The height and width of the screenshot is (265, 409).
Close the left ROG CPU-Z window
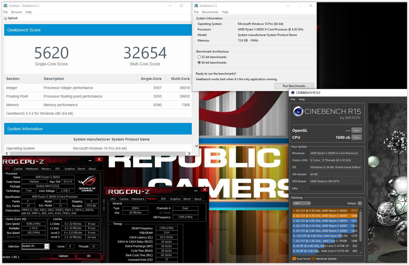click(99, 160)
